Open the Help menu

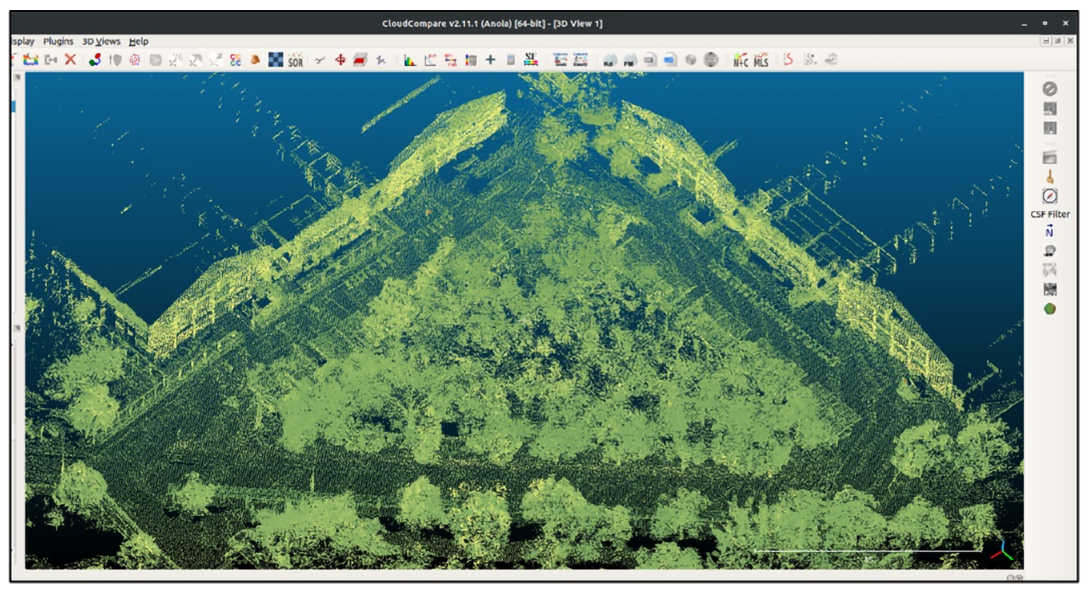click(x=138, y=41)
